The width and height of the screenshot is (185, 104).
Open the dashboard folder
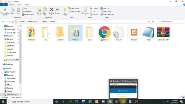click(31, 34)
